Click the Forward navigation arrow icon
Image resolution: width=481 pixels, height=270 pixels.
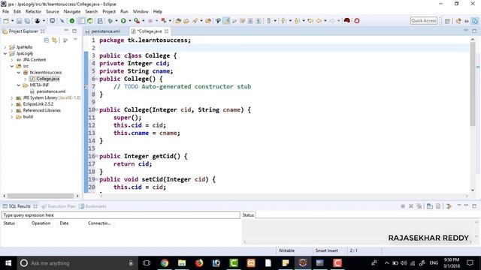(x=332, y=21)
